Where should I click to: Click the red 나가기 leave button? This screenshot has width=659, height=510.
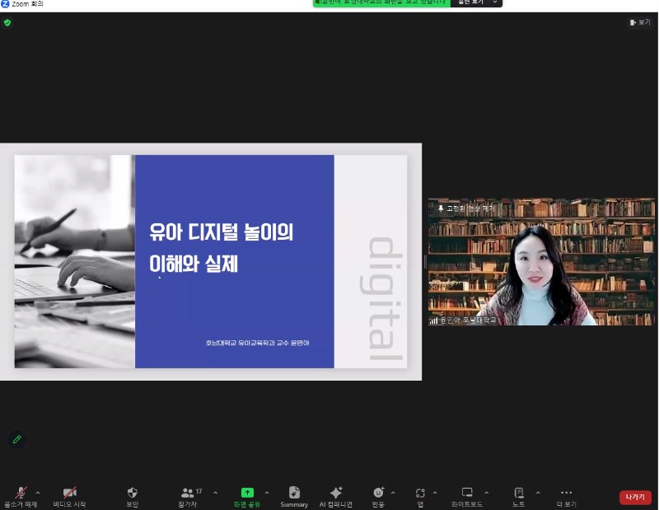click(x=634, y=497)
